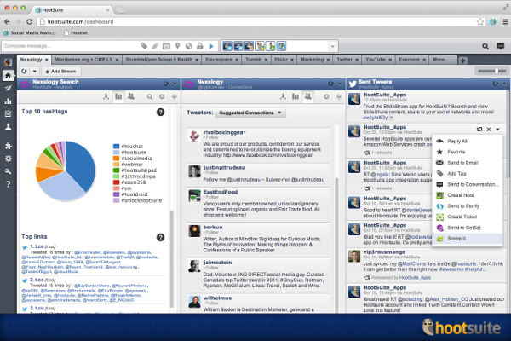Screen dimensions: 511x341
Task: Open Nexalogy Search stream settings gear
Action: (162, 97)
